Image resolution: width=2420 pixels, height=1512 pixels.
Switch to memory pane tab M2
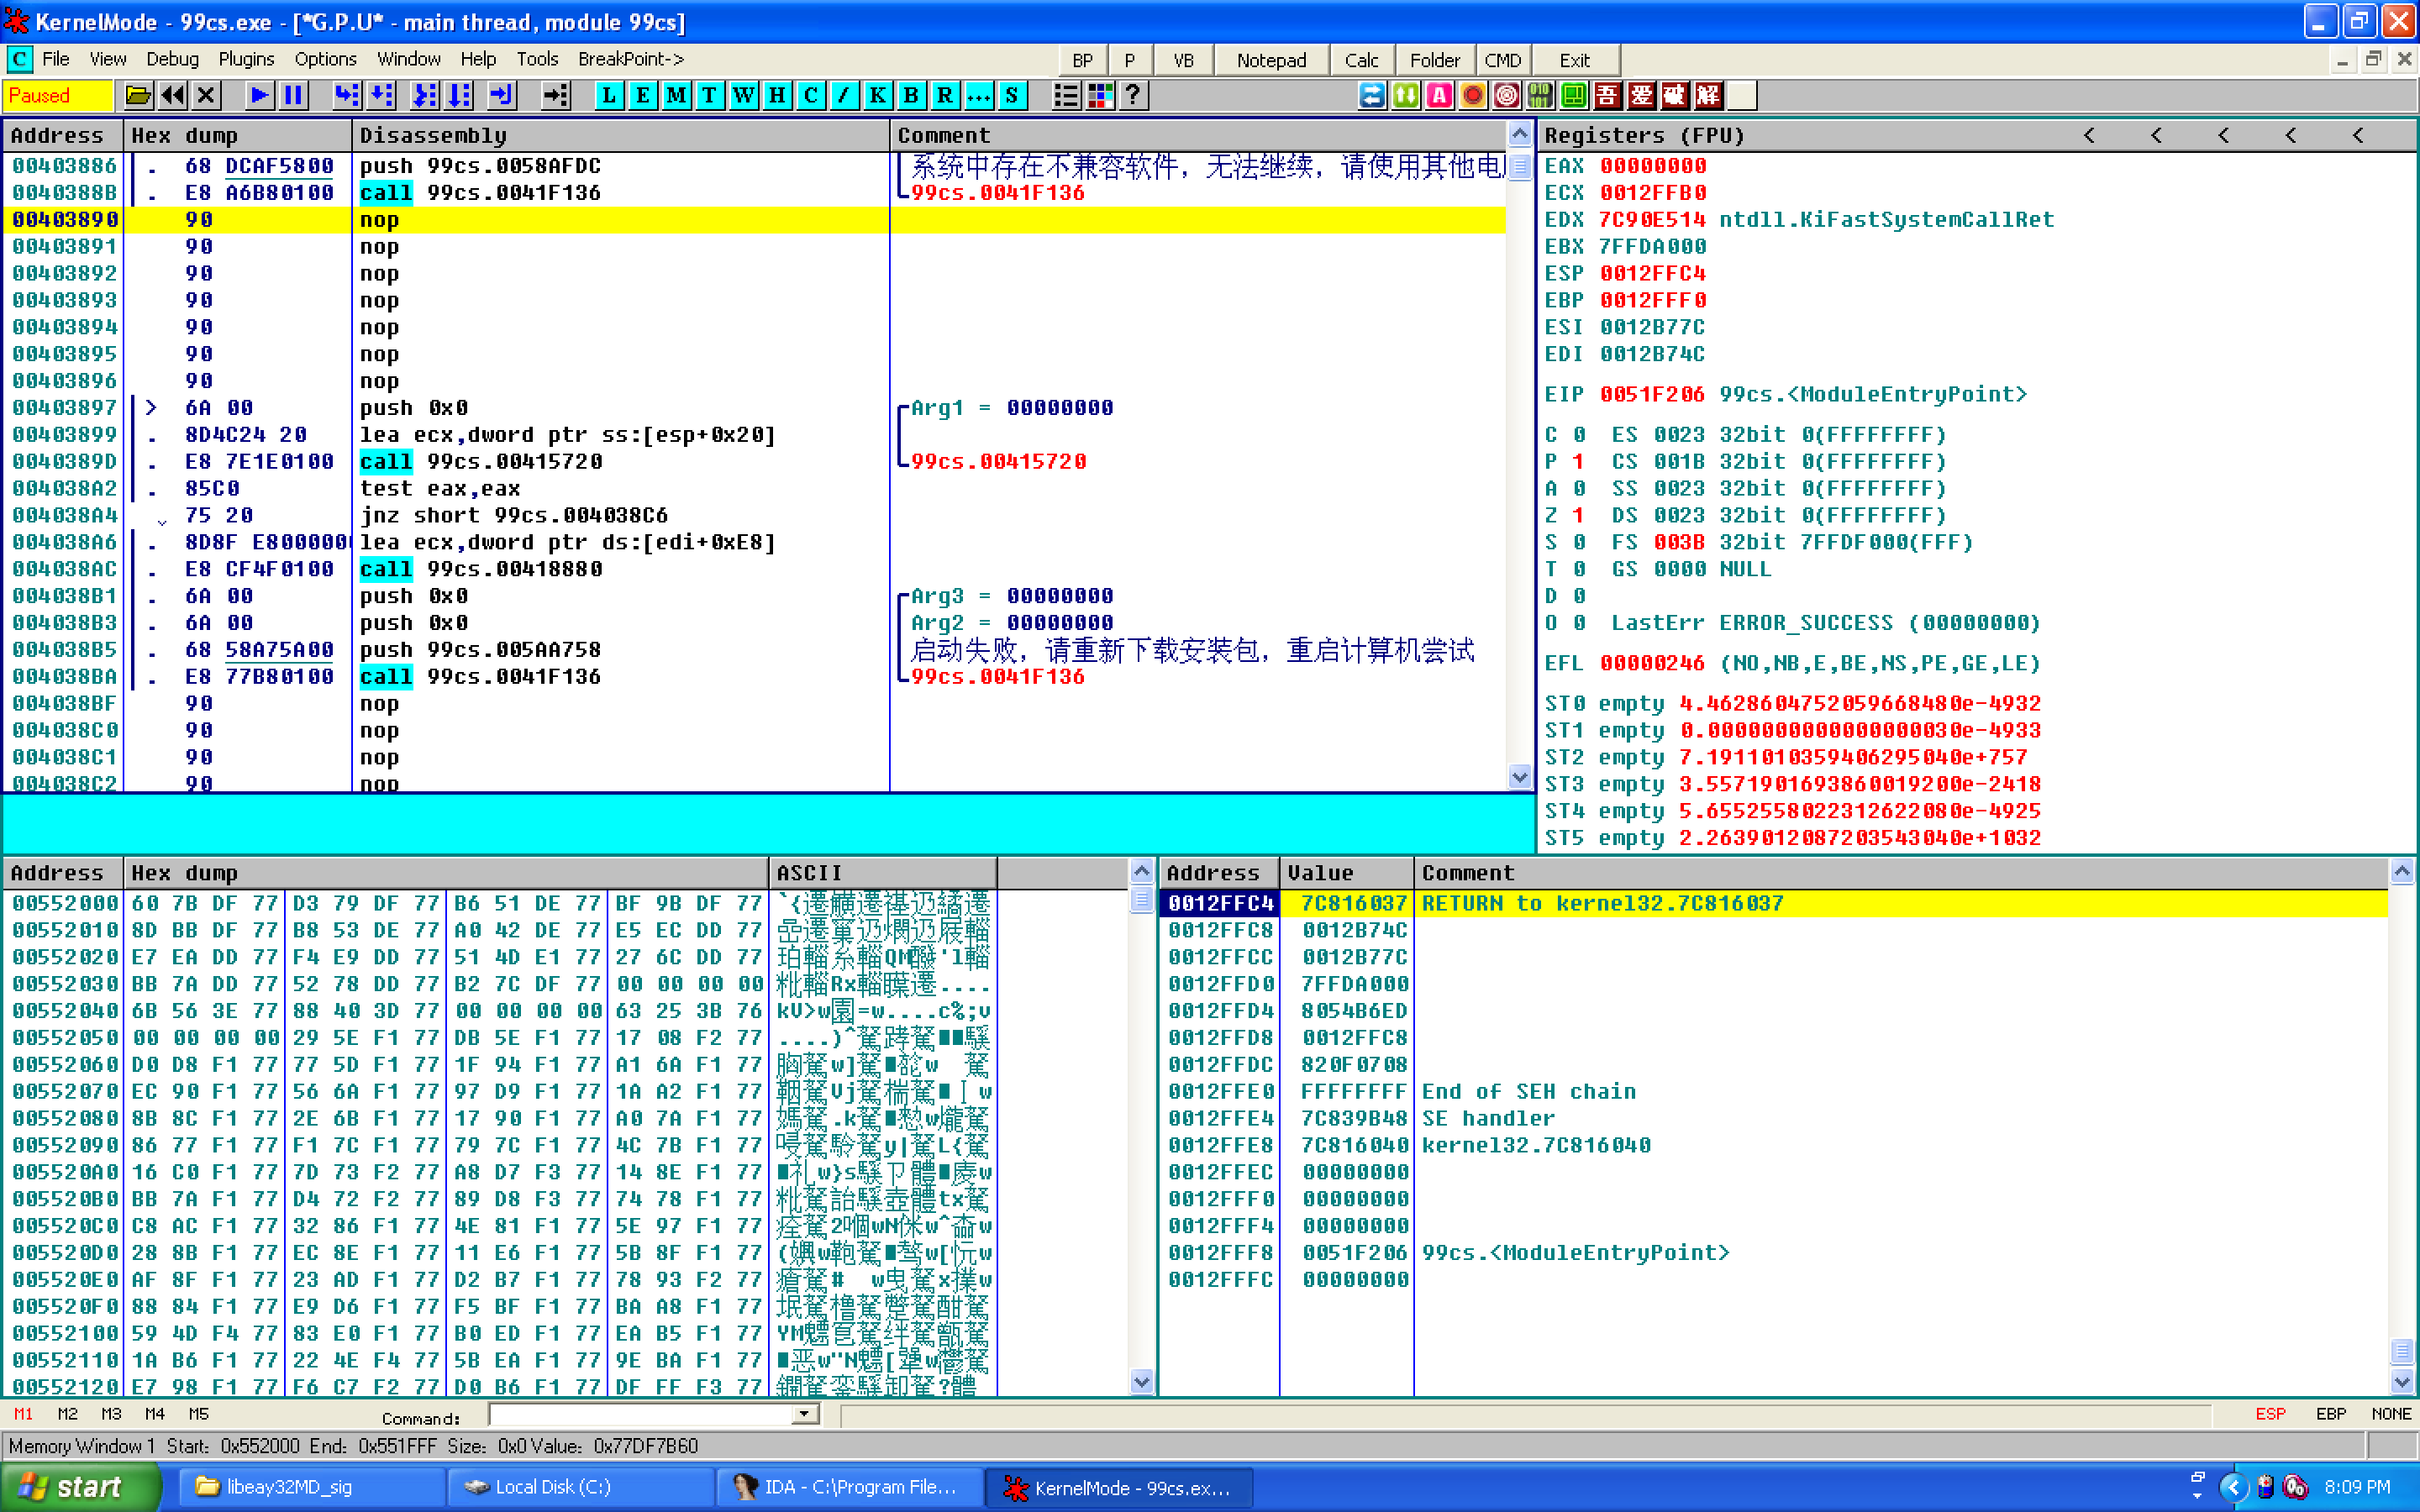point(67,1413)
